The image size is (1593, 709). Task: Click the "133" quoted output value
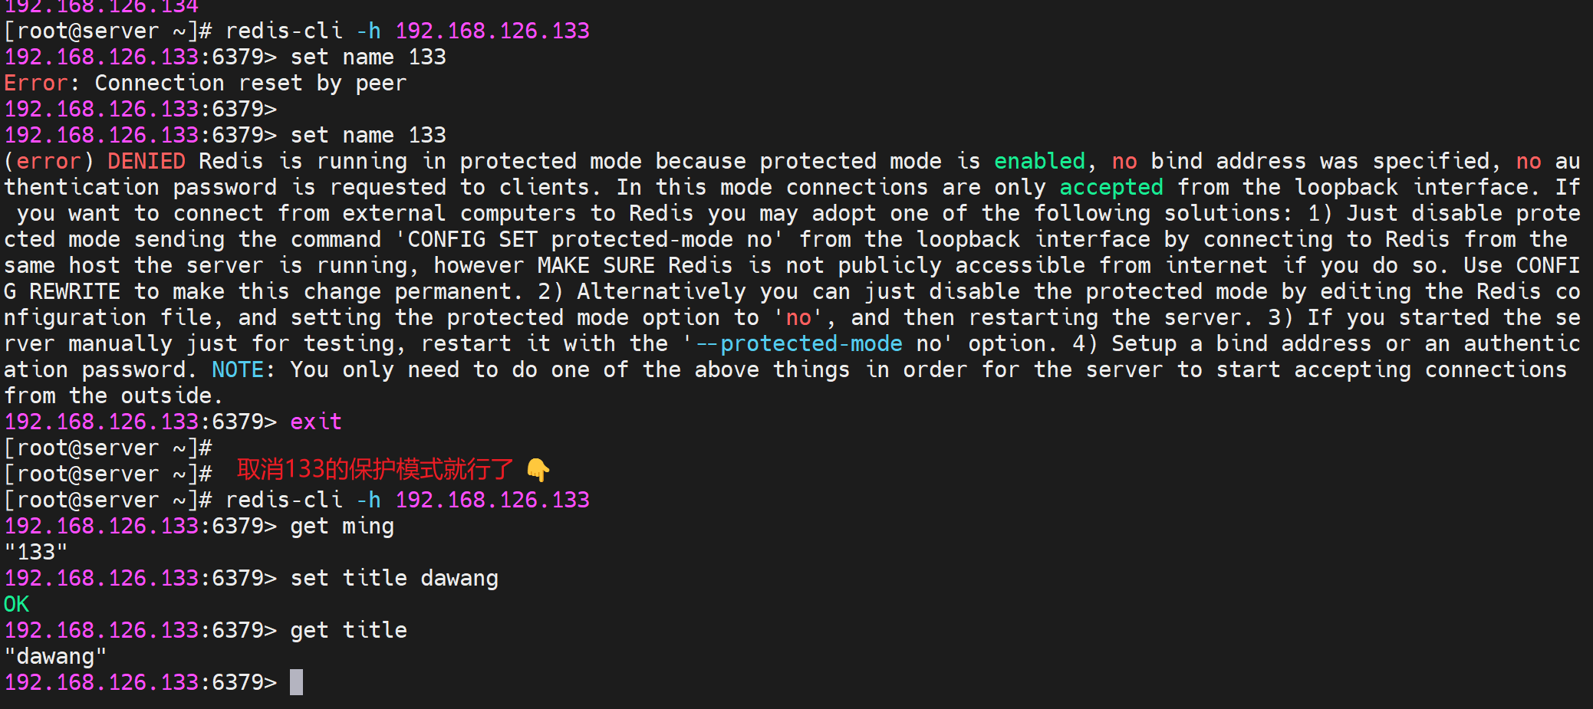click(x=36, y=552)
